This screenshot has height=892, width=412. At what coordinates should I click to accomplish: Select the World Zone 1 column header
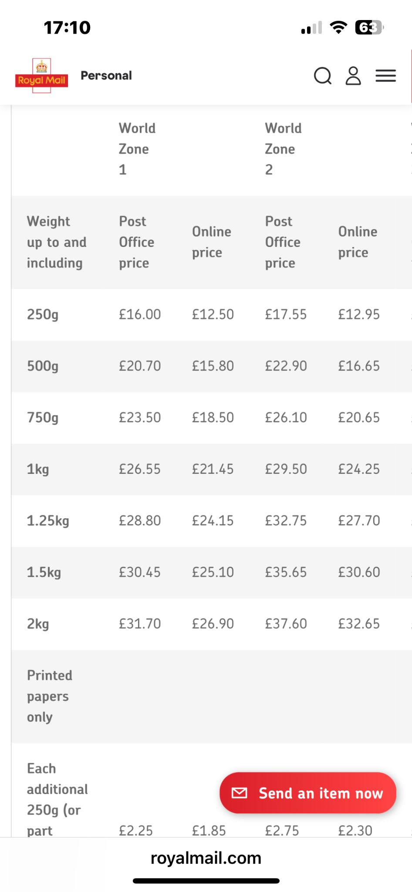point(137,149)
